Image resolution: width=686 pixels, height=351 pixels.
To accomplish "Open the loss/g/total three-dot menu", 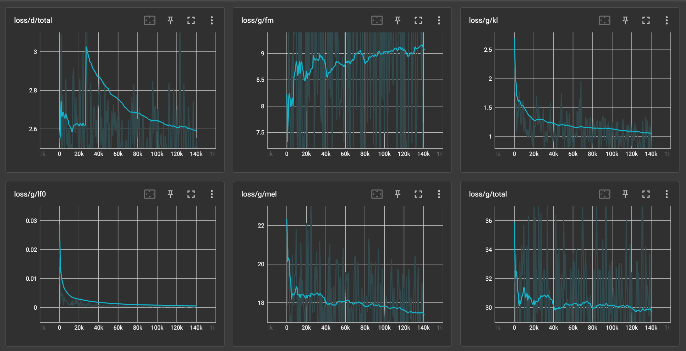I will 667,194.
